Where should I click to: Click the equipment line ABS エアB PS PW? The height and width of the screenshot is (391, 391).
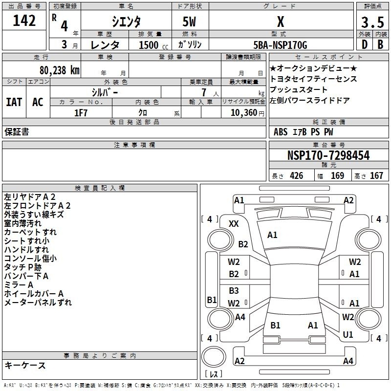303,132
